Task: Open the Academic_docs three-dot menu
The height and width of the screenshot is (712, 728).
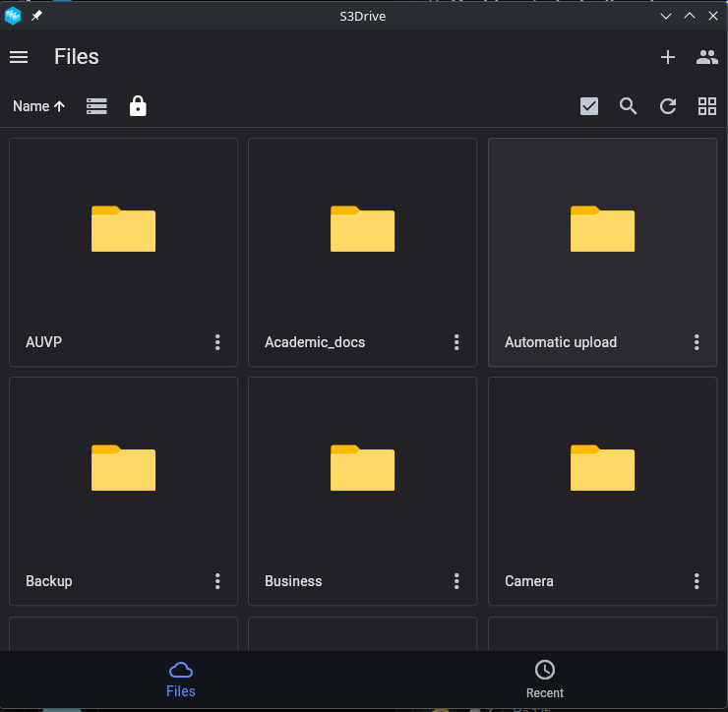Action: 456,342
